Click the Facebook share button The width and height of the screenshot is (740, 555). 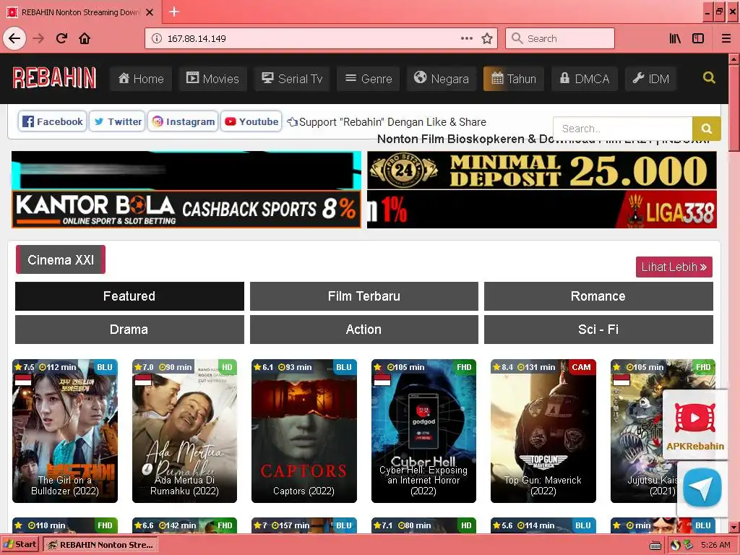pyautogui.click(x=53, y=121)
